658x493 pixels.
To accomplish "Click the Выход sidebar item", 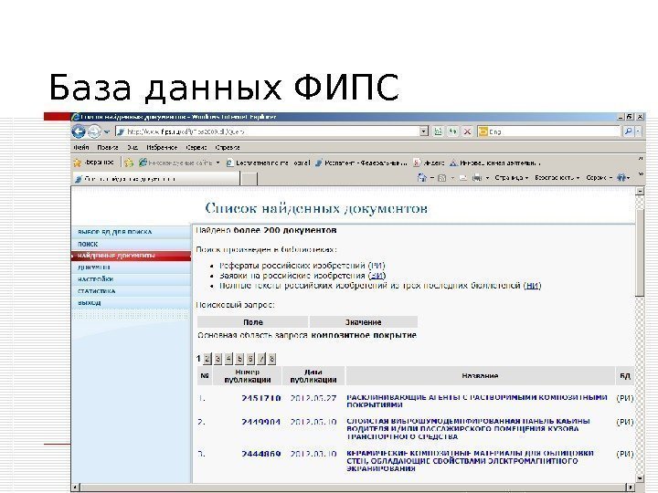I will coord(132,302).
